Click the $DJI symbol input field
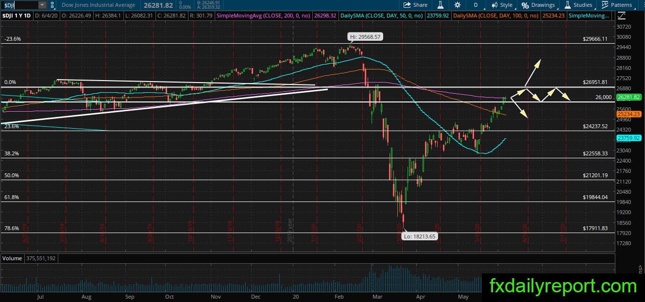 coord(19,5)
